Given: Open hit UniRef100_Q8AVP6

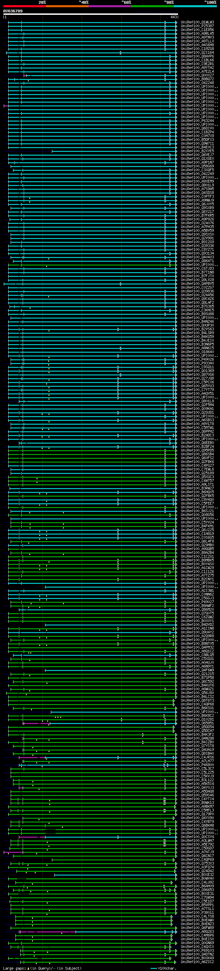Looking at the screenshot, I should tap(197, 56).
